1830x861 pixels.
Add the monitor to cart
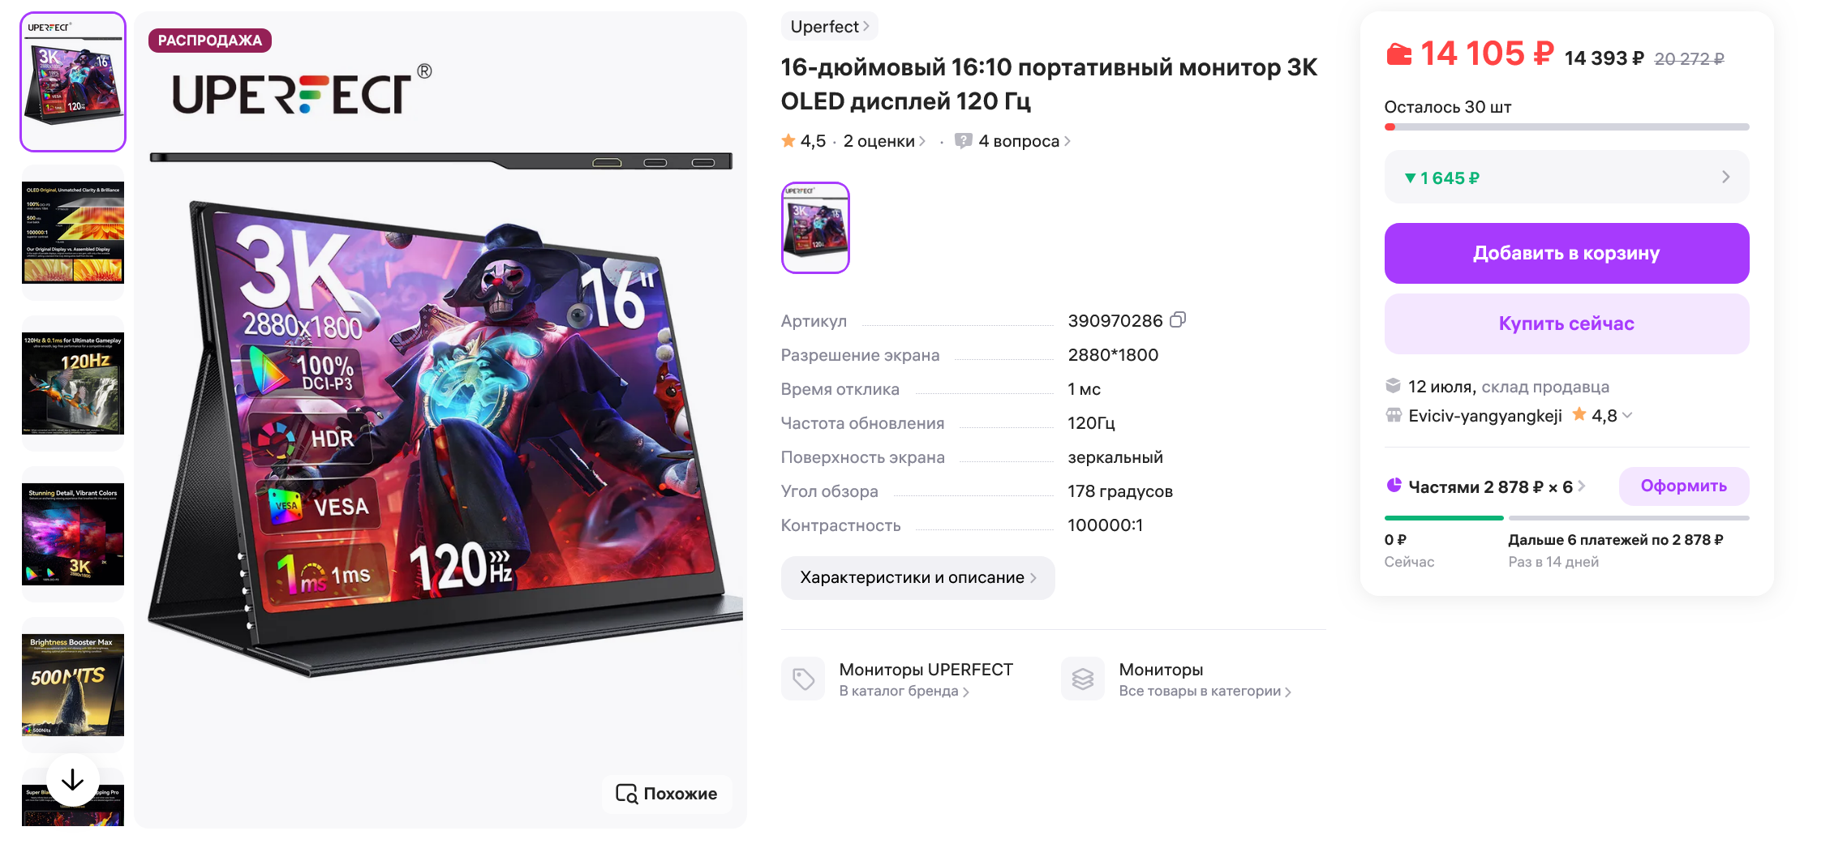click(x=1566, y=254)
